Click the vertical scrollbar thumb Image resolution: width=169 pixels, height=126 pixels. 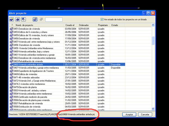pyautogui.click(x=153, y=40)
